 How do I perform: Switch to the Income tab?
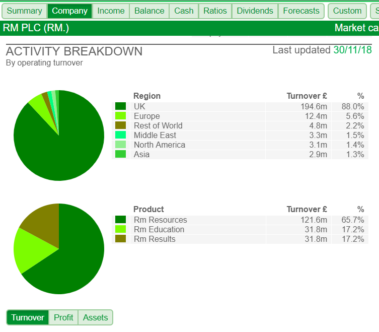coord(111,11)
